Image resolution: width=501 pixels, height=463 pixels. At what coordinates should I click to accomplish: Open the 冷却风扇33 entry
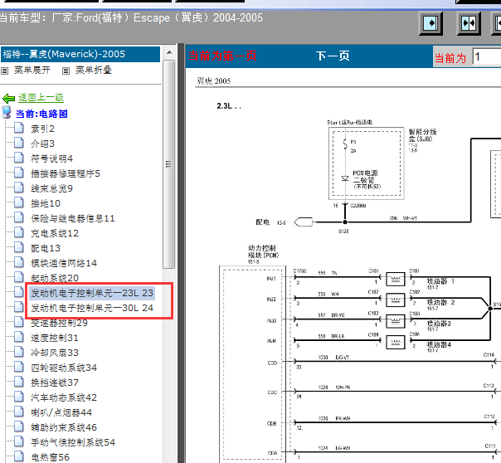55,353
